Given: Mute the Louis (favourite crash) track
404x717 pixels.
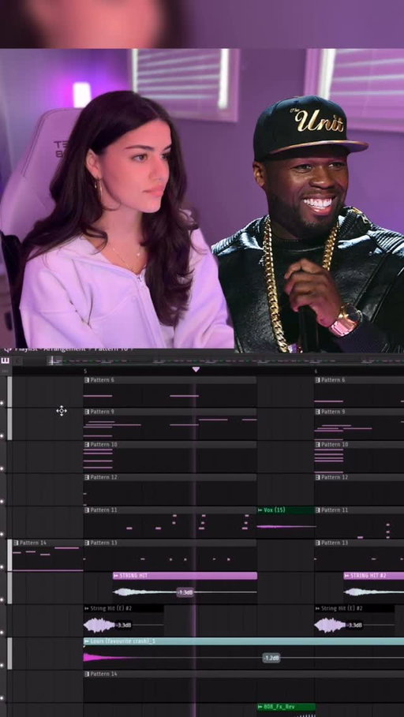Looking at the screenshot, I should tap(2, 666).
